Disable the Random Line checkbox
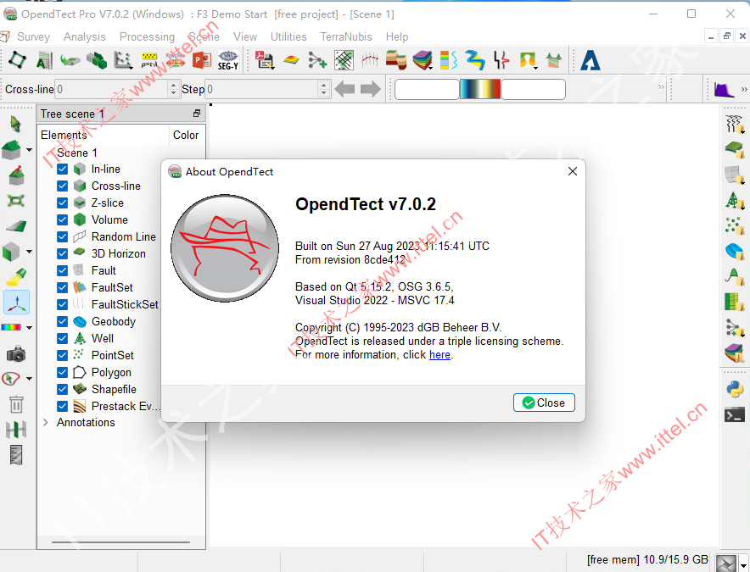 (62, 236)
